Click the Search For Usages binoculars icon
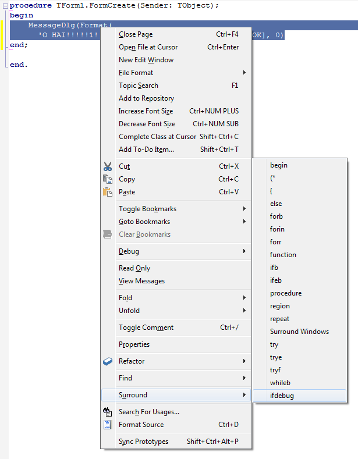The image size is (358, 459). click(x=108, y=412)
